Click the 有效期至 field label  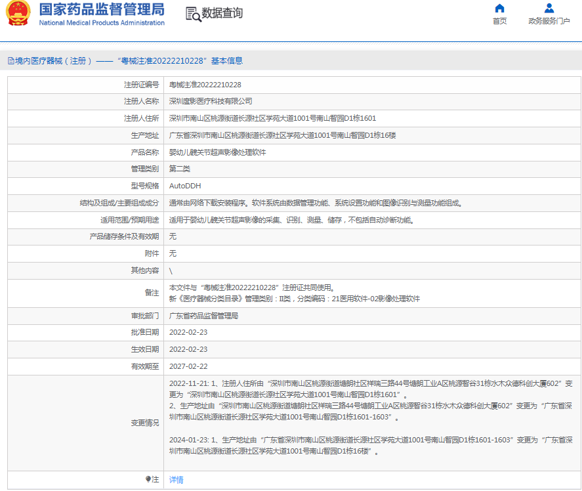click(x=145, y=366)
